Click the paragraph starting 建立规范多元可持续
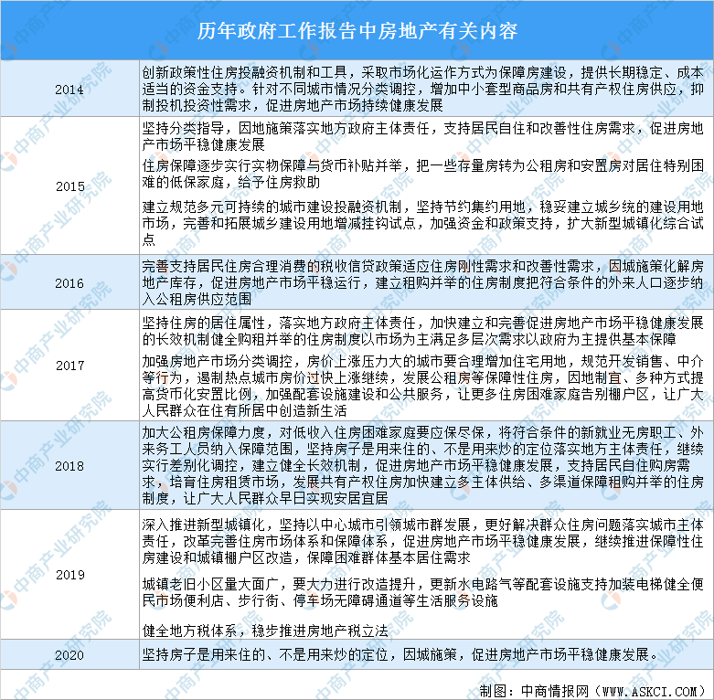This screenshot has width=714, height=700. (422, 223)
